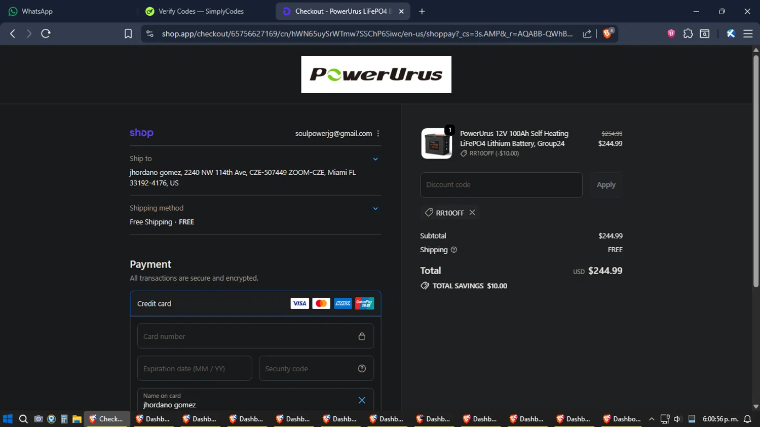Image resolution: width=760 pixels, height=427 pixels.
Task: Click the PowerUrus 12V 100Ah product title
Action: coord(514,138)
